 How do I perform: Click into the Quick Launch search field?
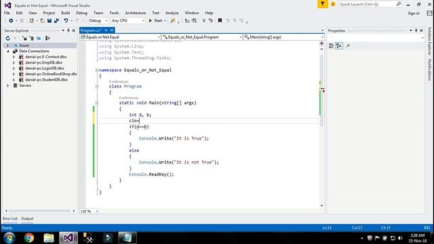pyautogui.click(x=368, y=4)
